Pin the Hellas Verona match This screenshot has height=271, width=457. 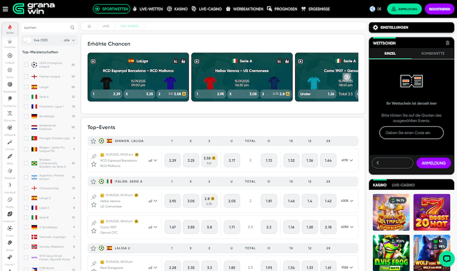point(94,197)
